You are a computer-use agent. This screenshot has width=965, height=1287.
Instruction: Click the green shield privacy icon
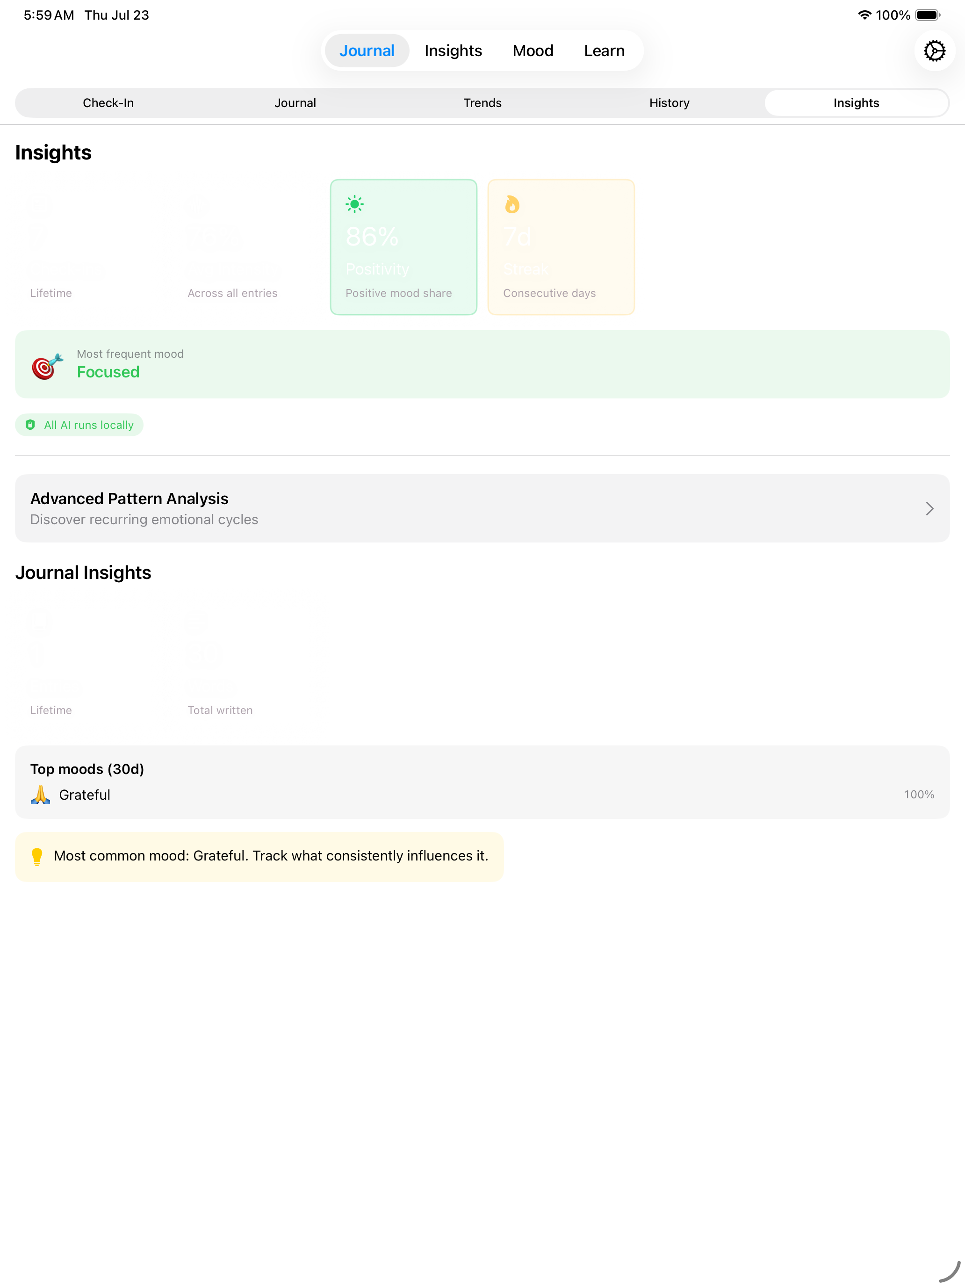[30, 425]
